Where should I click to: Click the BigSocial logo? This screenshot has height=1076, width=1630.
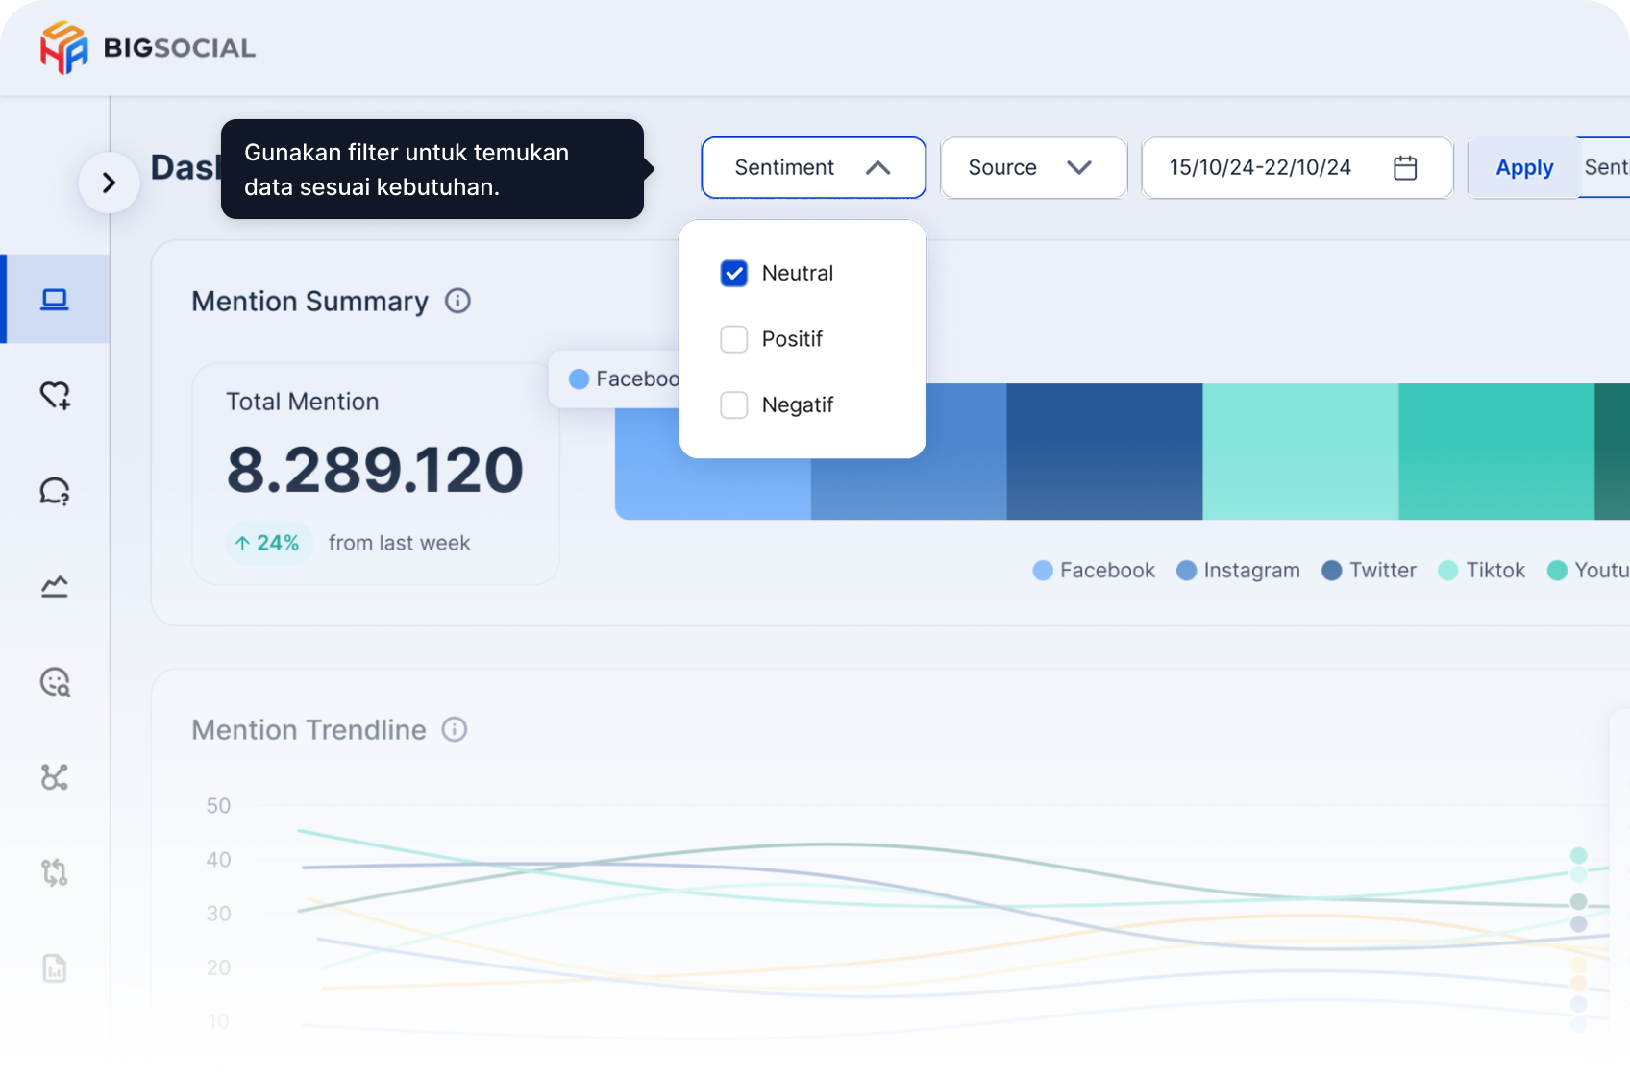[x=148, y=48]
